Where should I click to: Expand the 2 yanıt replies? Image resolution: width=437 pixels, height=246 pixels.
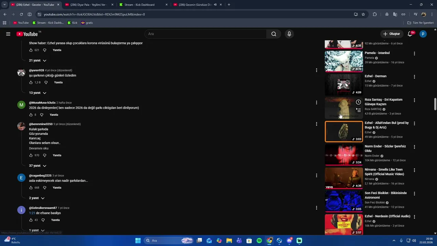[x=37, y=198]
